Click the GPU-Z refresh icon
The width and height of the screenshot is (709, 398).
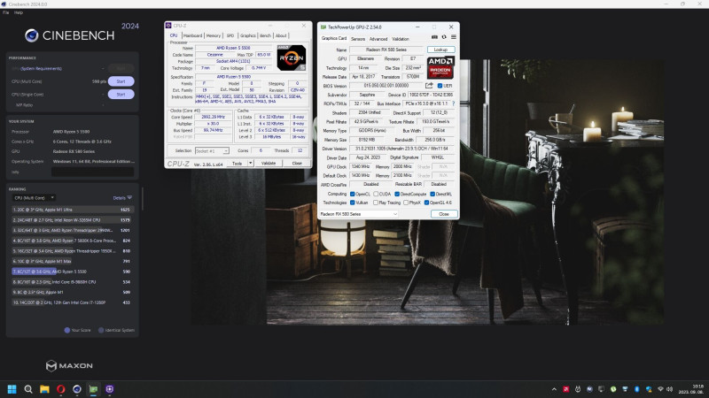pos(444,37)
